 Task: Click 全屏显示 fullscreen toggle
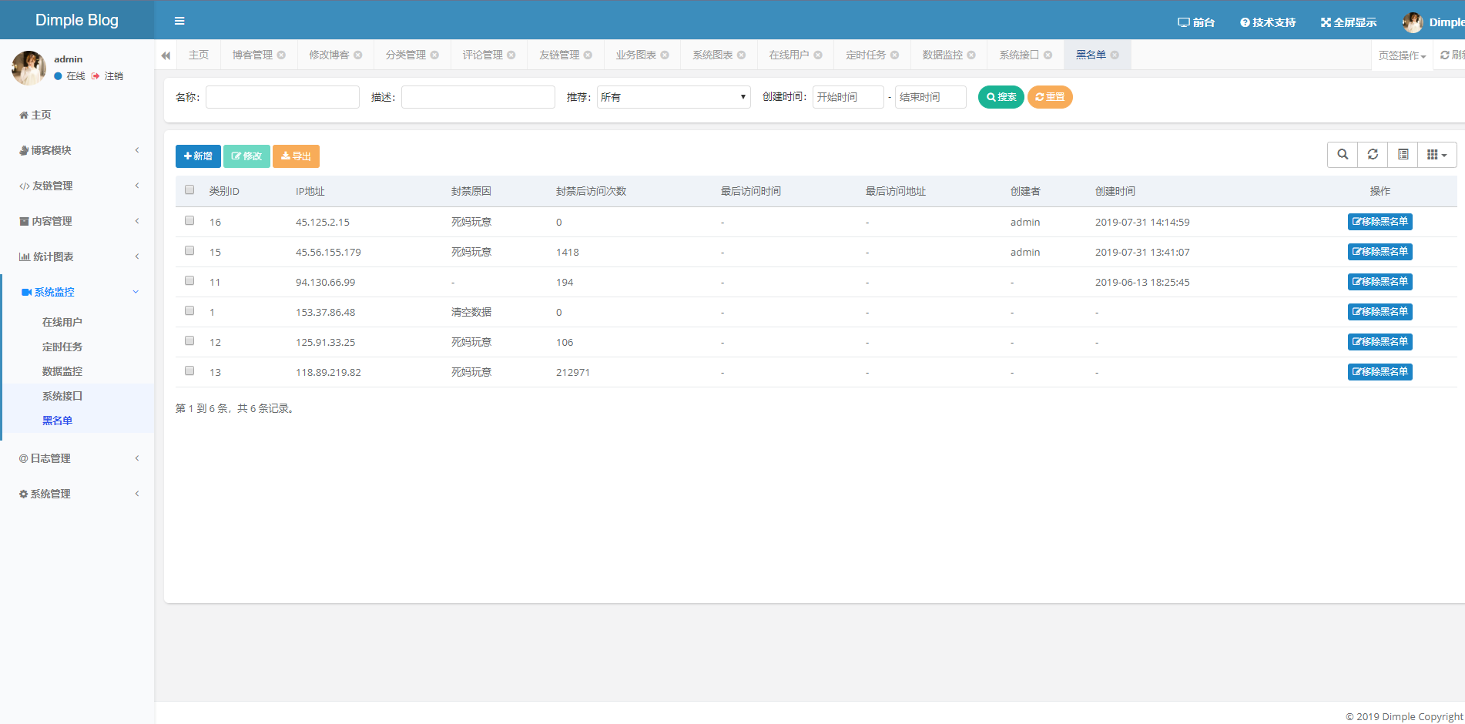pos(1349,22)
